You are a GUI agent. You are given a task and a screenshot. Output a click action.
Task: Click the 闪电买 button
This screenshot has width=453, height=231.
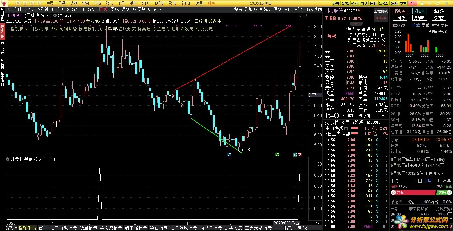pyautogui.click(x=400, y=11)
